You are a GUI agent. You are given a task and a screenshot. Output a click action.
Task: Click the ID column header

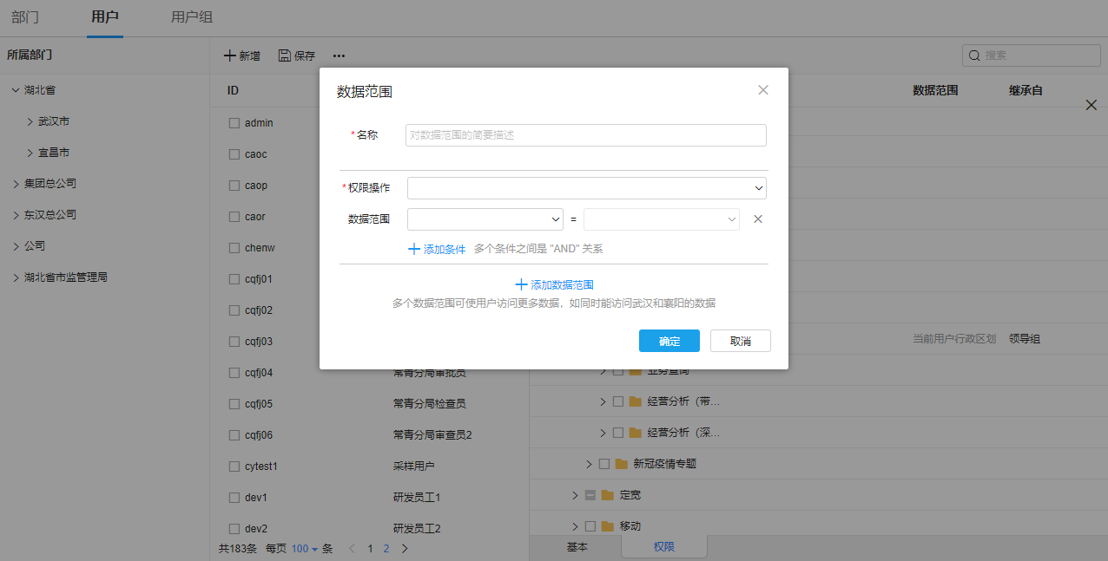[x=234, y=90]
